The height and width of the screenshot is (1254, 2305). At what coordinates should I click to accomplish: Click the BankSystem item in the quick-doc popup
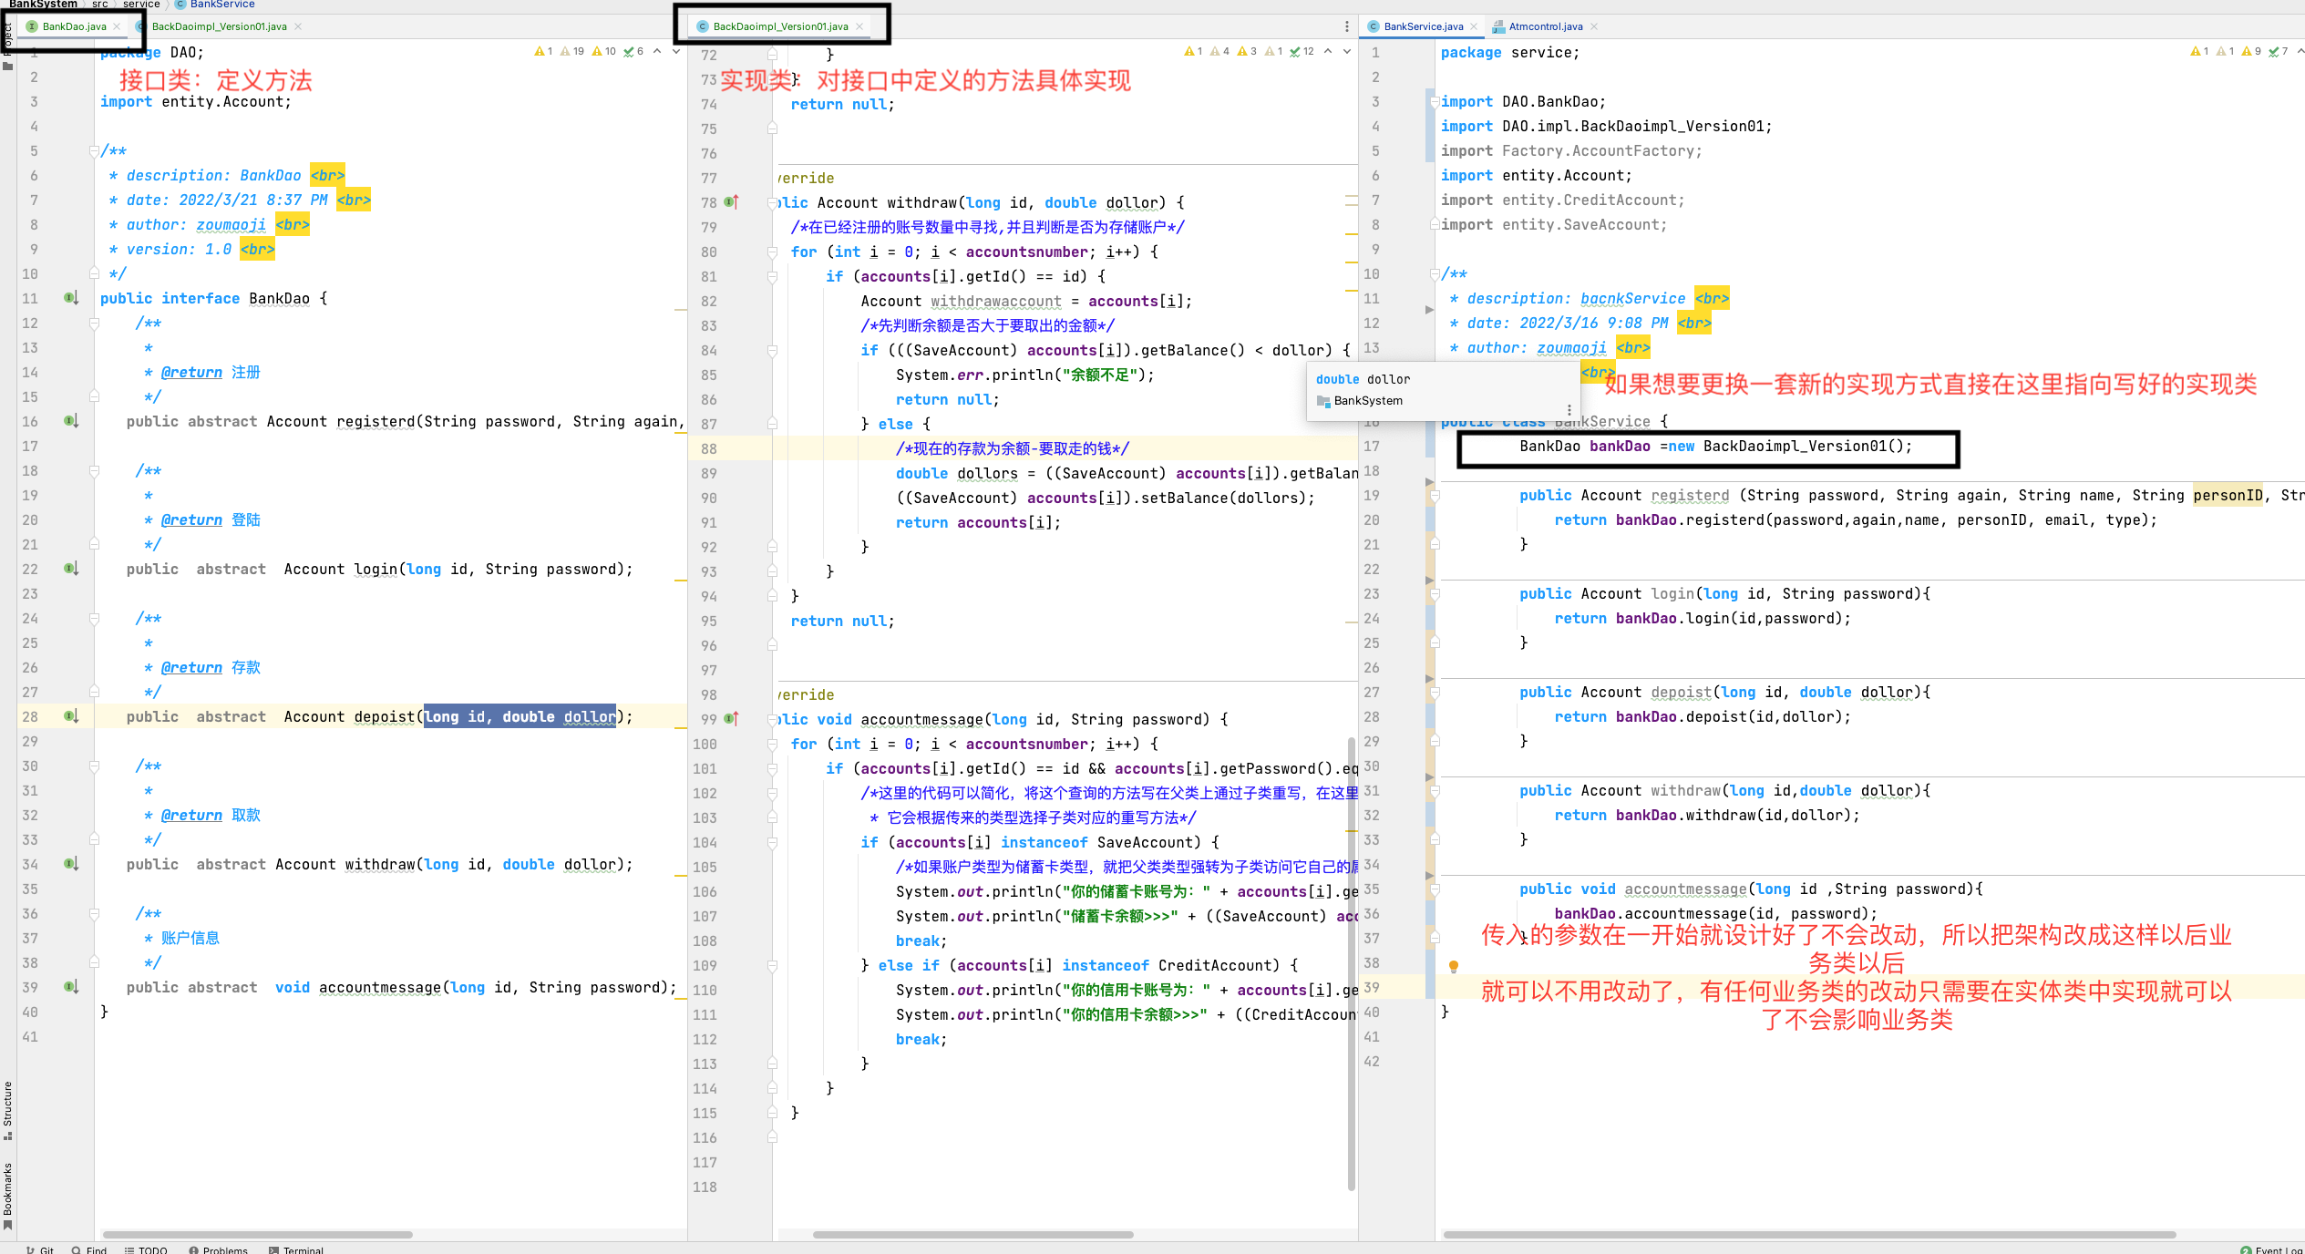tap(1367, 401)
